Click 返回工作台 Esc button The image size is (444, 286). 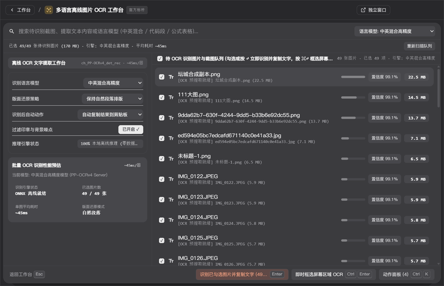[27, 274]
